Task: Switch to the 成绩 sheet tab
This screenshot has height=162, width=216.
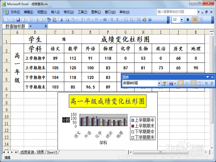Action: 40,152
